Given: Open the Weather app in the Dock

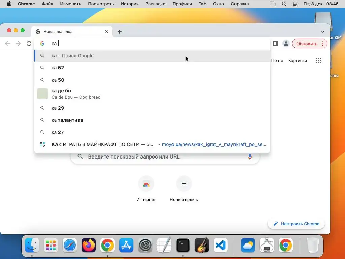Looking at the screenshot, I should (x=248, y=245).
